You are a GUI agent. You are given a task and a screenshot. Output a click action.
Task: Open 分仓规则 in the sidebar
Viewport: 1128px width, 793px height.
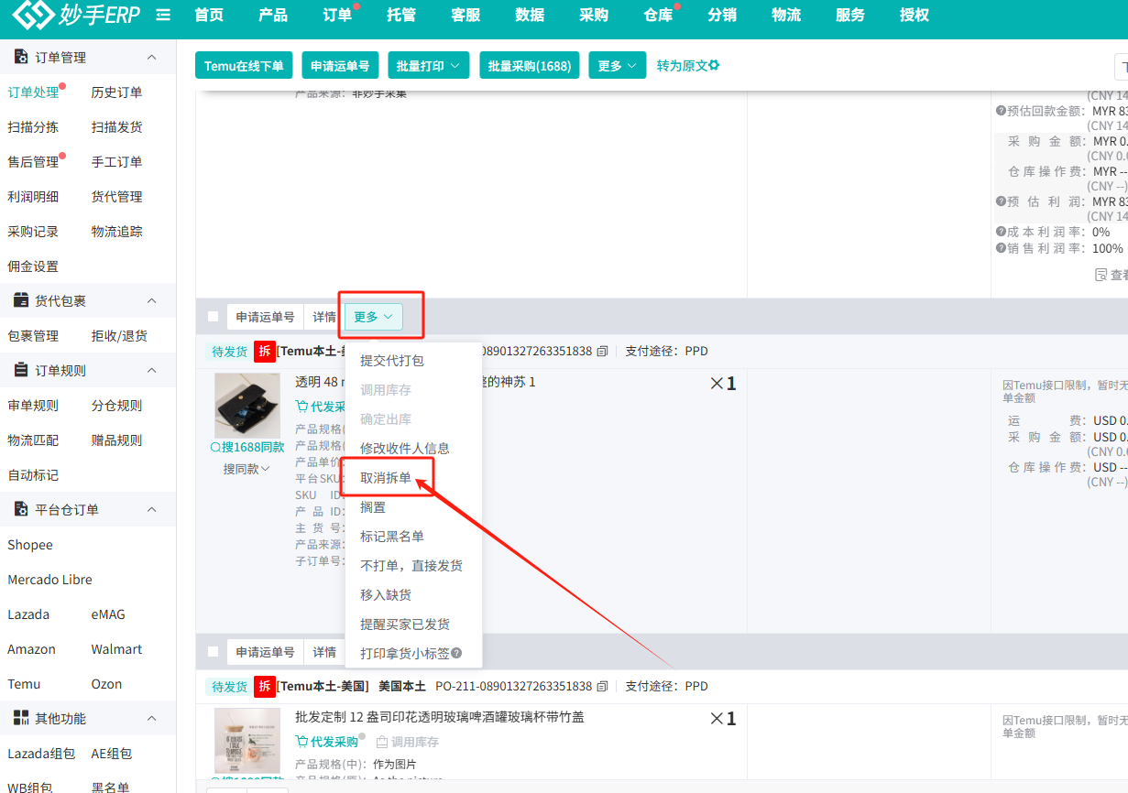[x=116, y=406]
